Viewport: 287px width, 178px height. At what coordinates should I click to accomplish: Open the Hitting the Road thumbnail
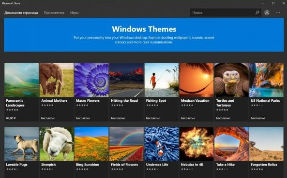(x=126, y=80)
